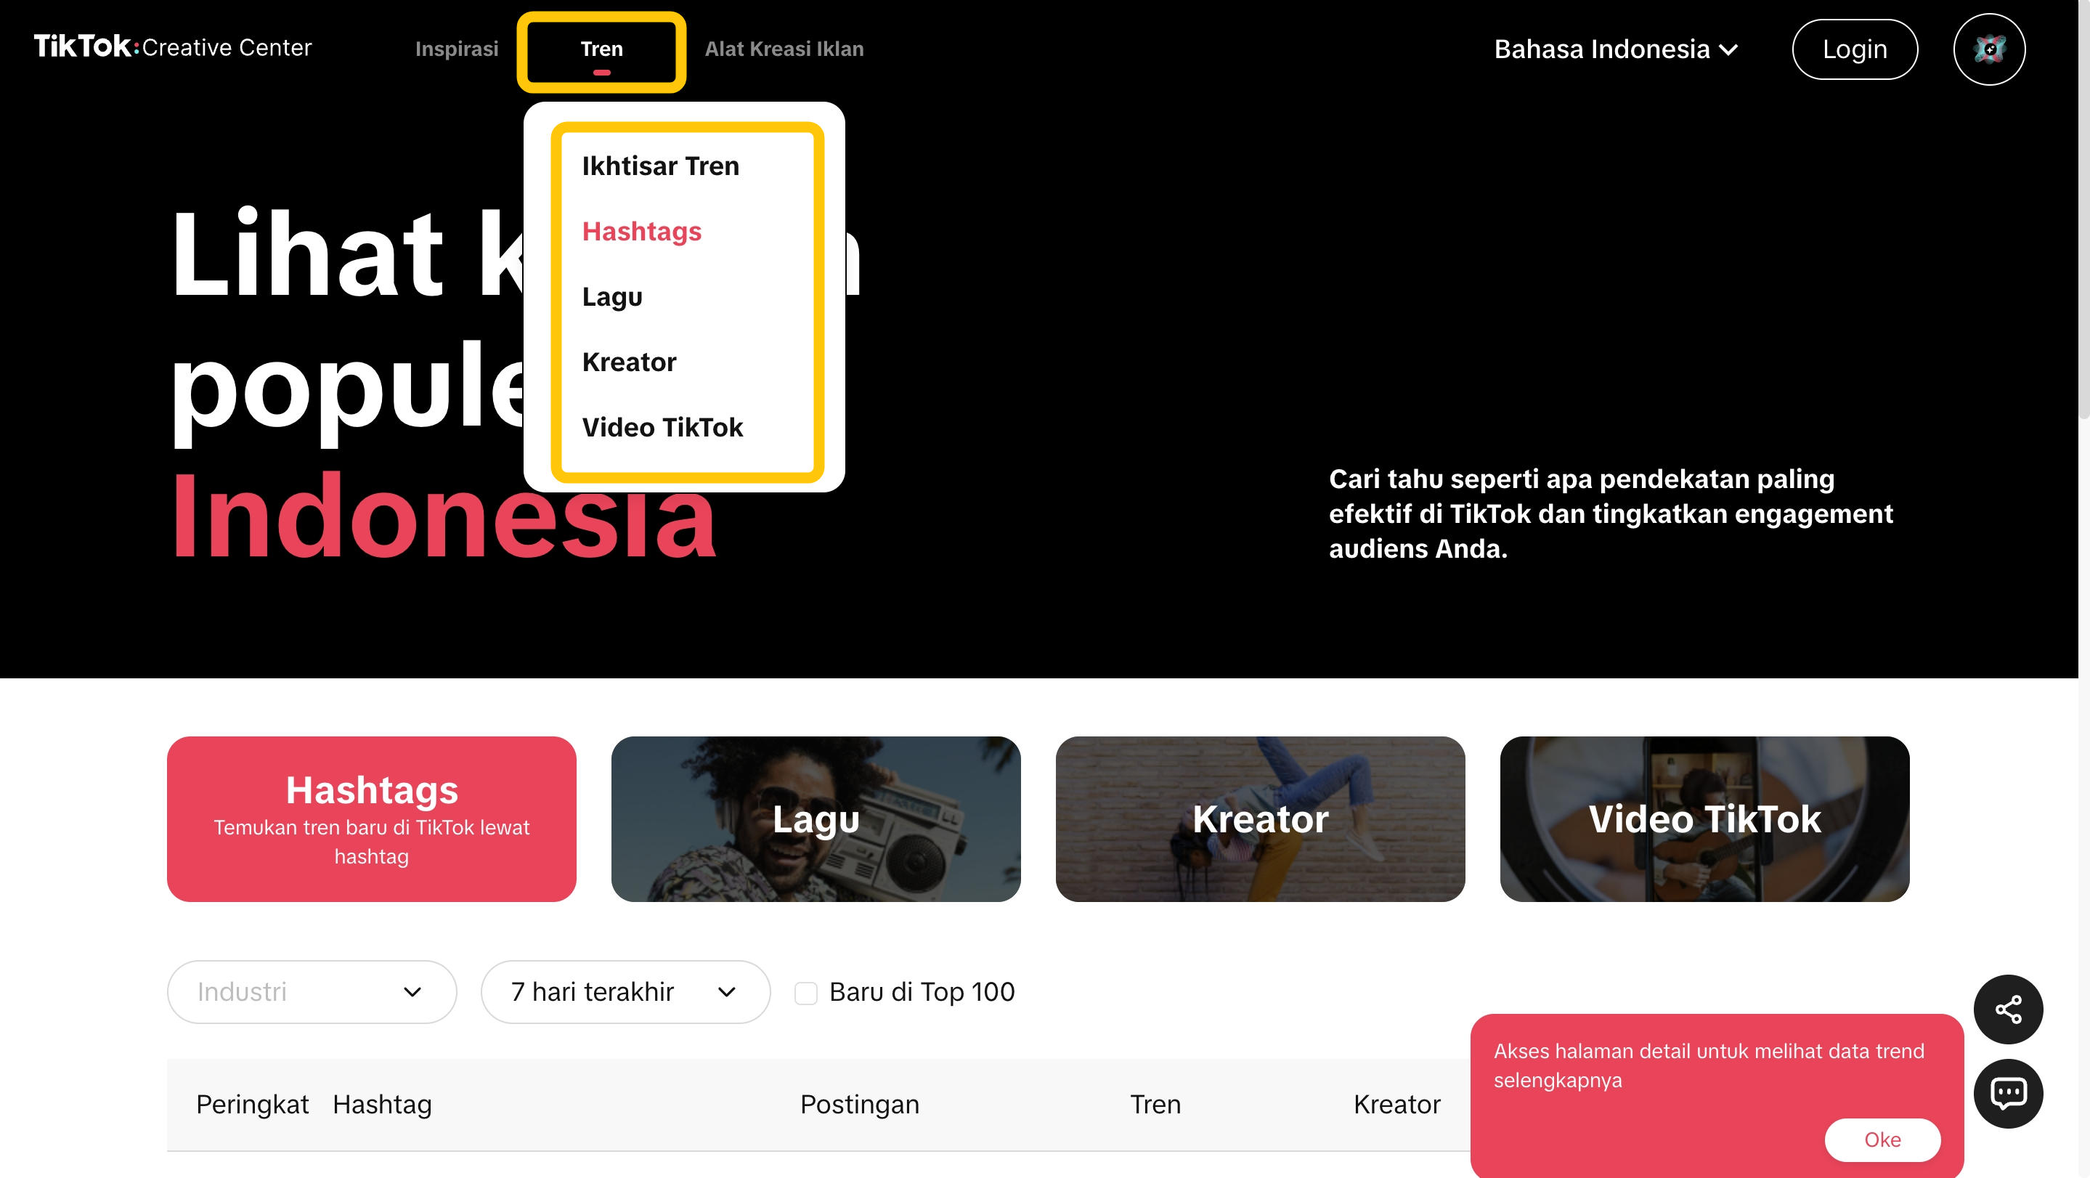
Task: Expand the Bahasa Indonesia language selector
Action: pos(1615,49)
